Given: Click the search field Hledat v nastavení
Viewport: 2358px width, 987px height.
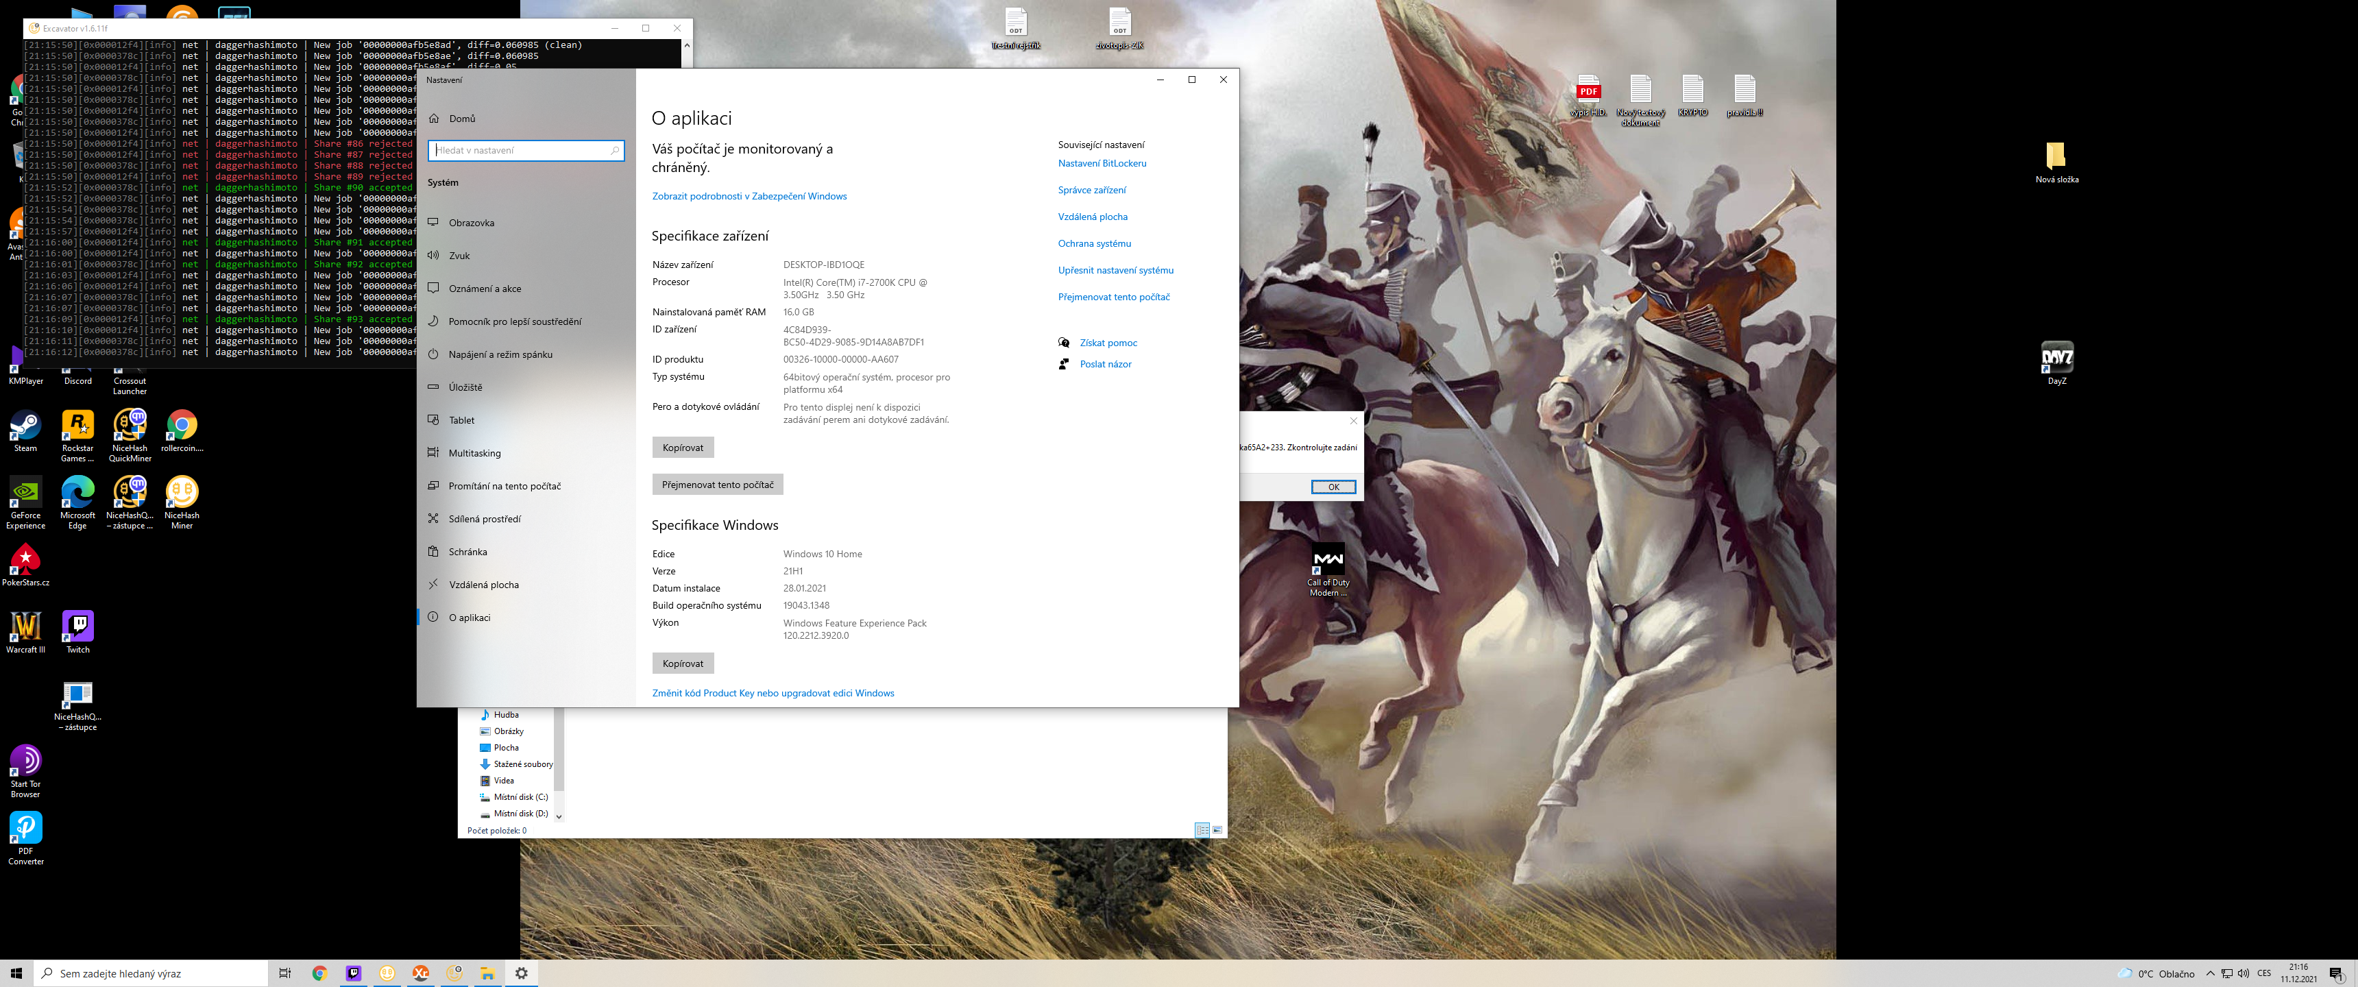Looking at the screenshot, I should 526,150.
